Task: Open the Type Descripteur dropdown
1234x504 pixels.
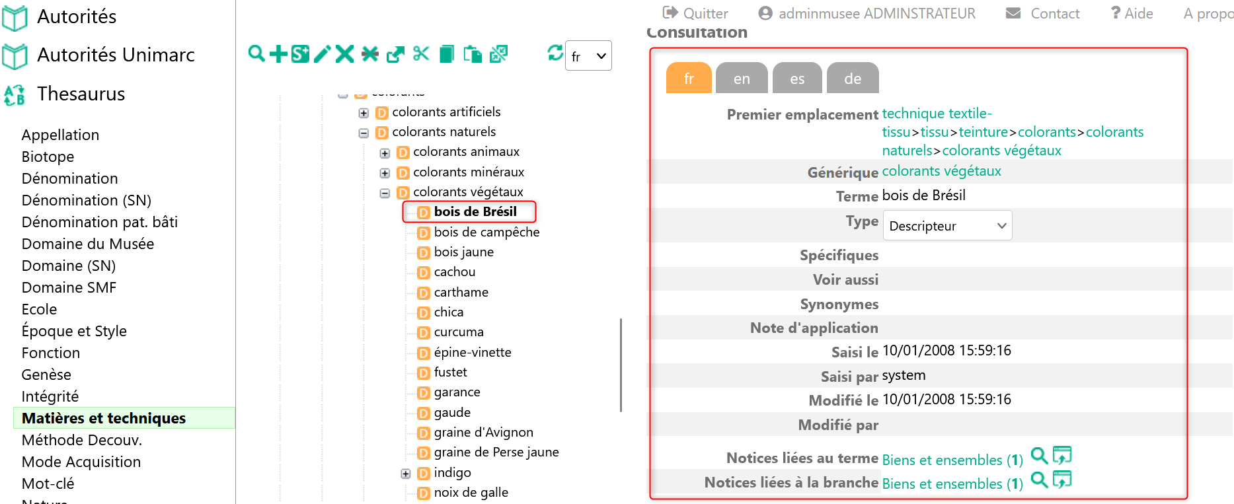Action: pyautogui.click(x=947, y=225)
